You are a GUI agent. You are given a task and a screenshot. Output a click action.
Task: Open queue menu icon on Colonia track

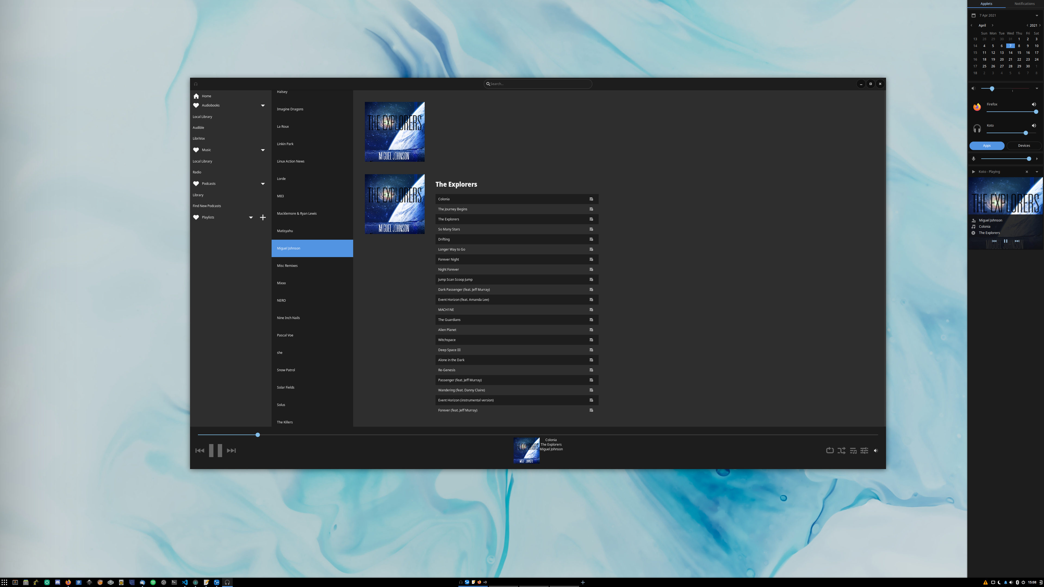[x=591, y=199]
